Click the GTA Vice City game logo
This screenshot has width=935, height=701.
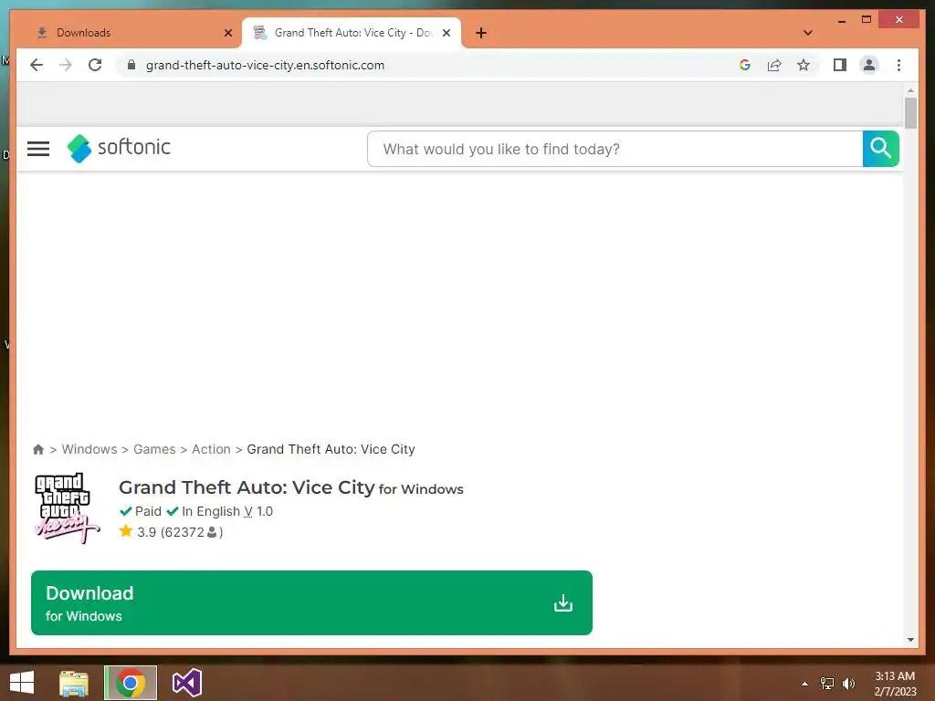tap(66, 508)
